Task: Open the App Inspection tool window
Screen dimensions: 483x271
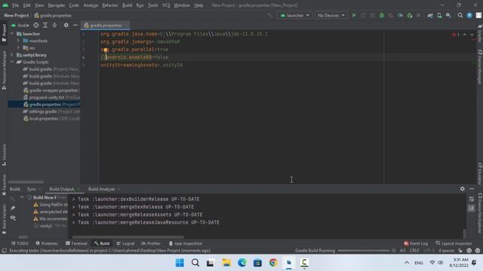Action: click(186, 243)
